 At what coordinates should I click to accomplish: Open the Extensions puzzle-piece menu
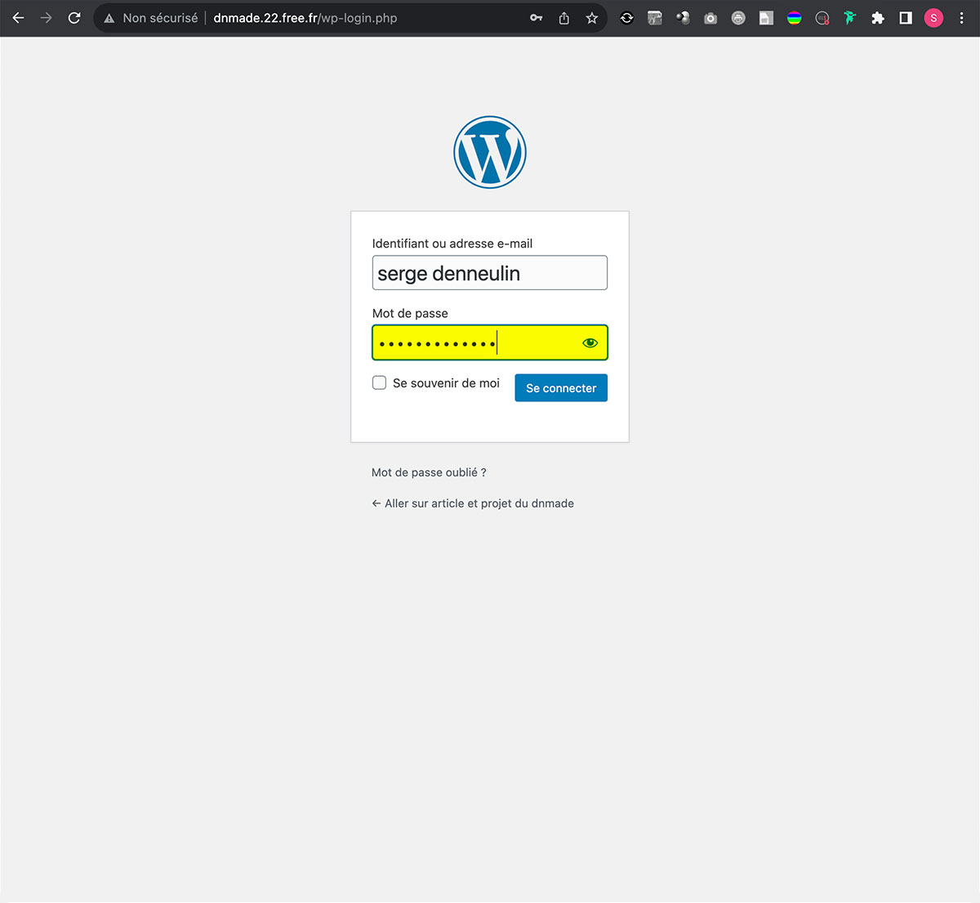878,18
